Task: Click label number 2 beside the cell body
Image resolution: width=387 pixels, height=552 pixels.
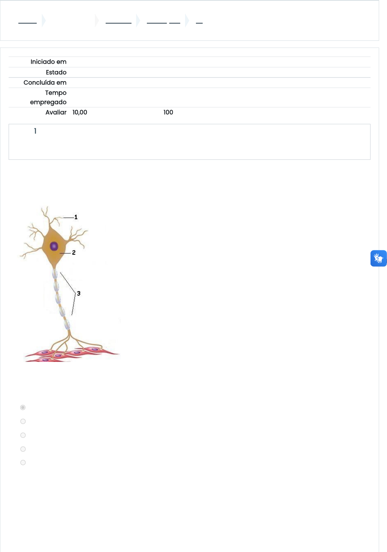Action: click(74, 253)
